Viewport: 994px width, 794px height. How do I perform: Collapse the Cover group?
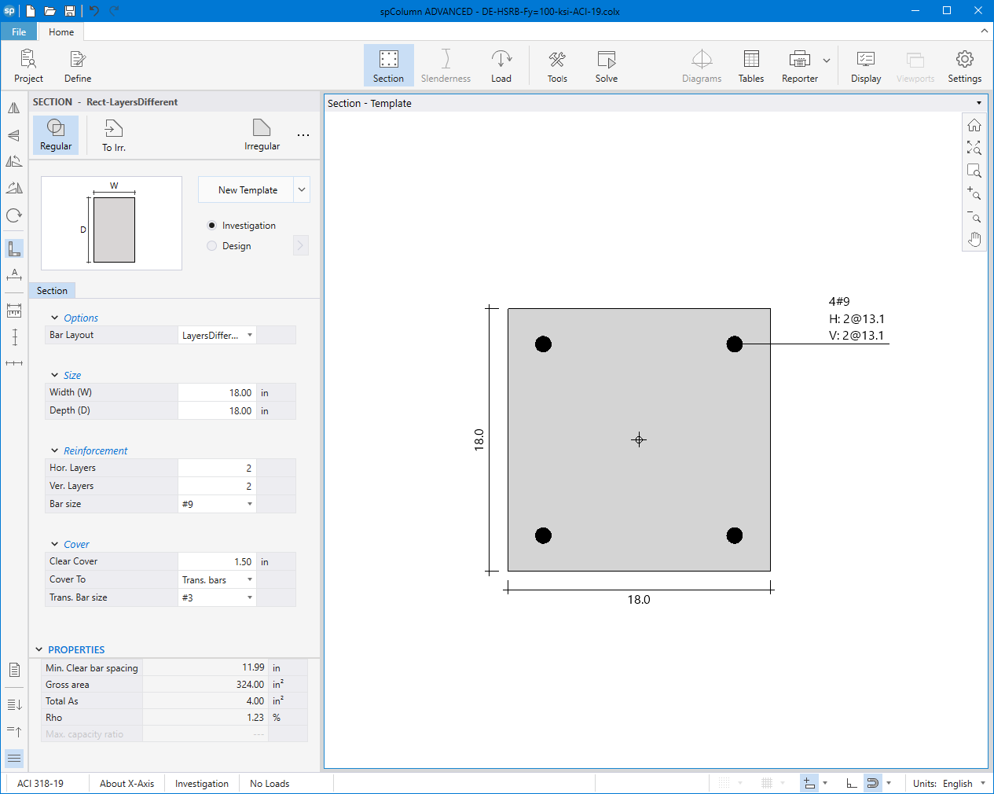point(55,544)
